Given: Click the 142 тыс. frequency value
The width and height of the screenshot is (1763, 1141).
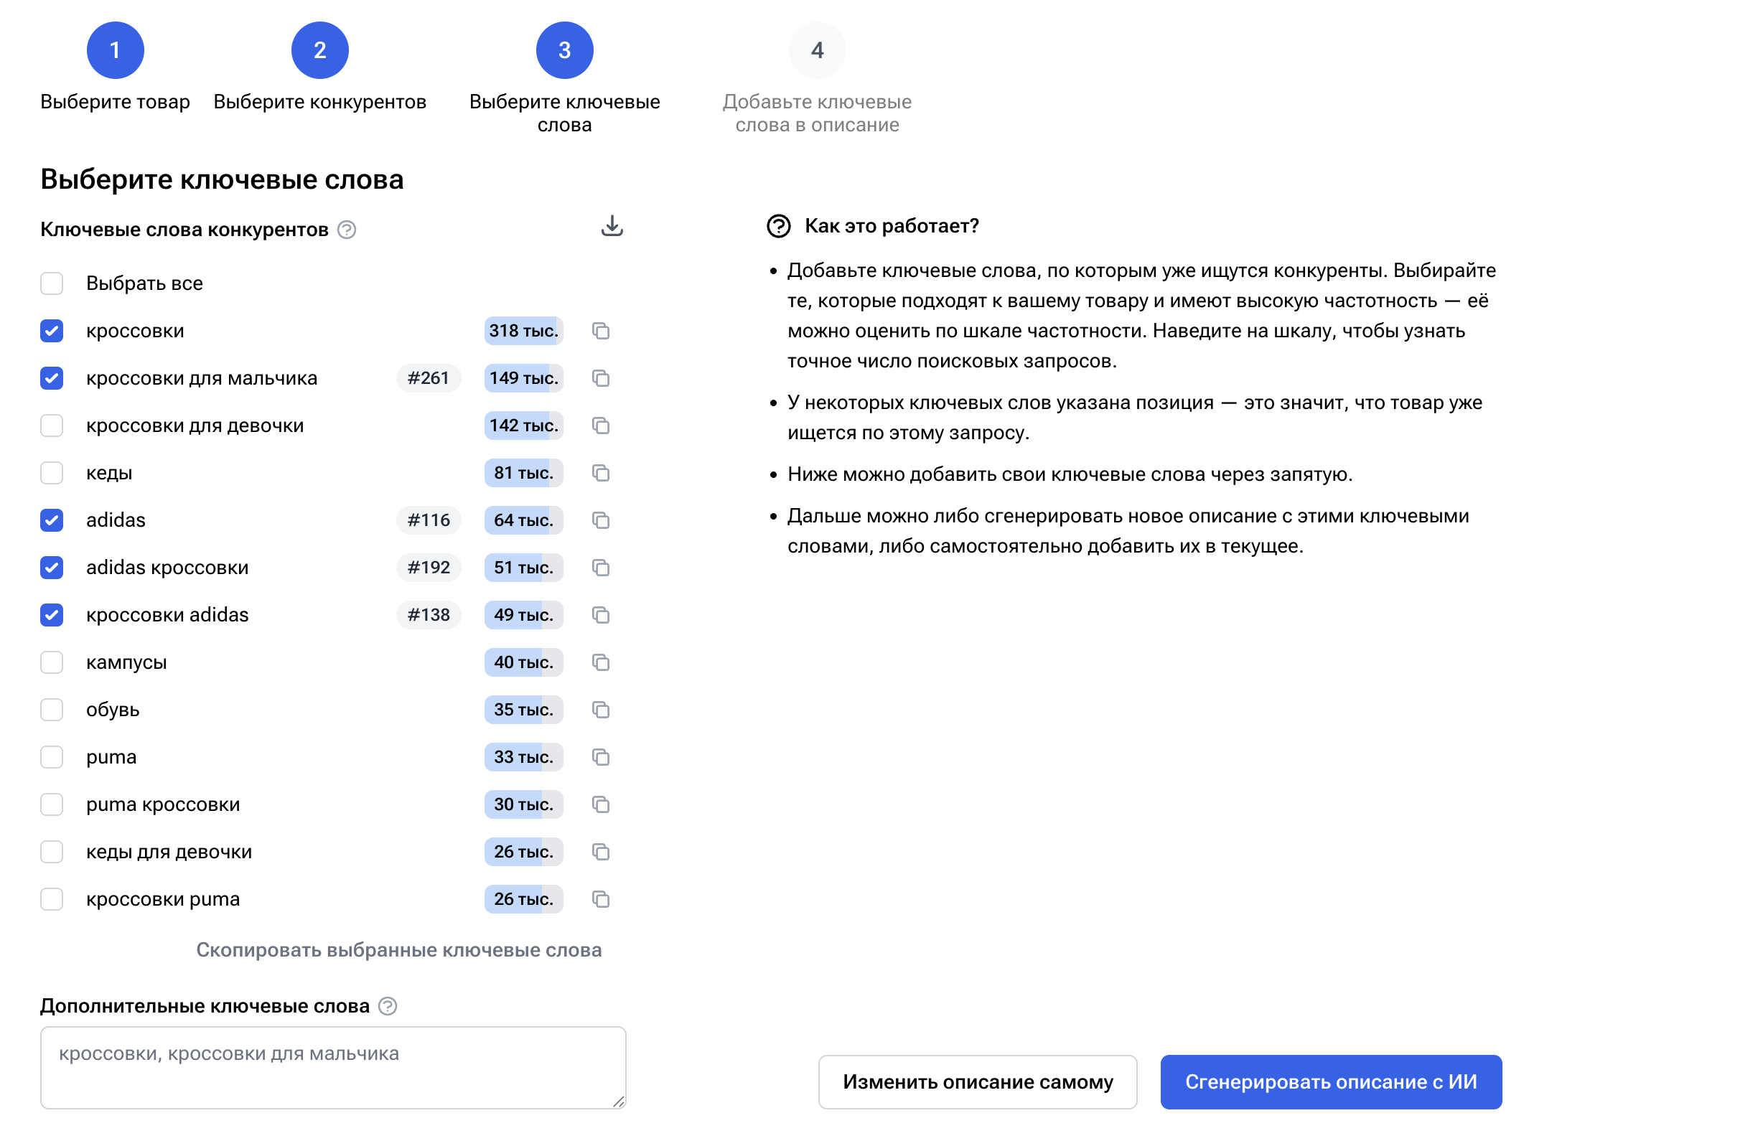Looking at the screenshot, I should click(524, 426).
